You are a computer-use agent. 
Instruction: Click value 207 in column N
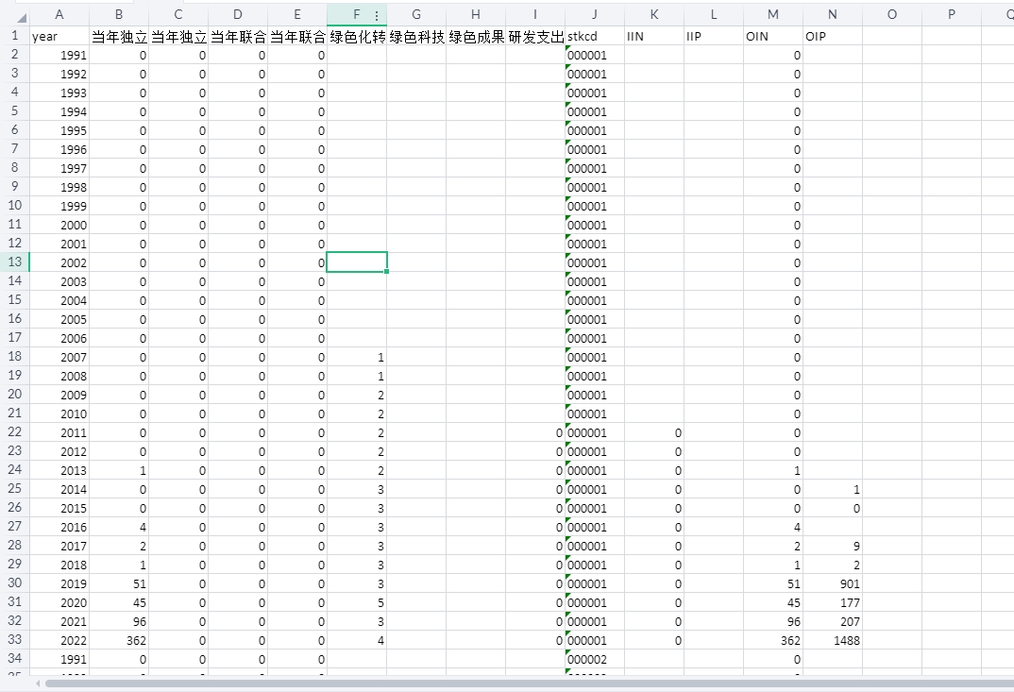point(833,621)
